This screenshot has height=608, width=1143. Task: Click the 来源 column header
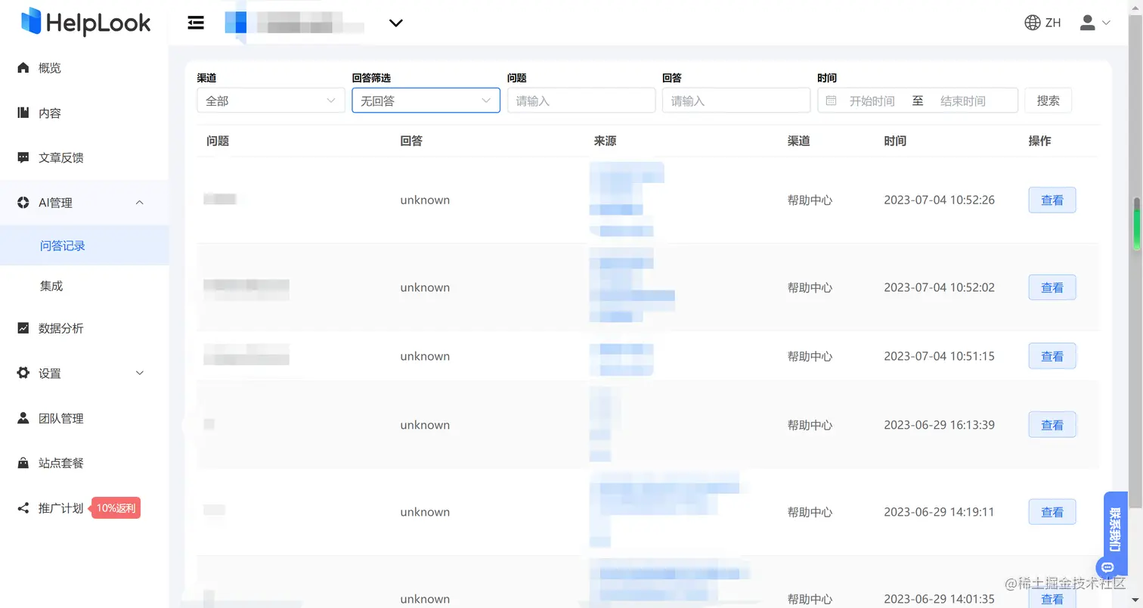click(x=605, y=141)
